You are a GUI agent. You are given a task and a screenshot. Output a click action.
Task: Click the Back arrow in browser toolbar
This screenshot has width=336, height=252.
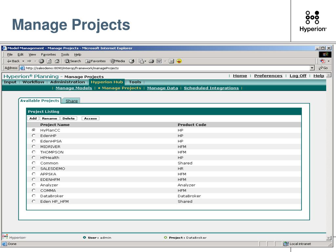[13, 61]
